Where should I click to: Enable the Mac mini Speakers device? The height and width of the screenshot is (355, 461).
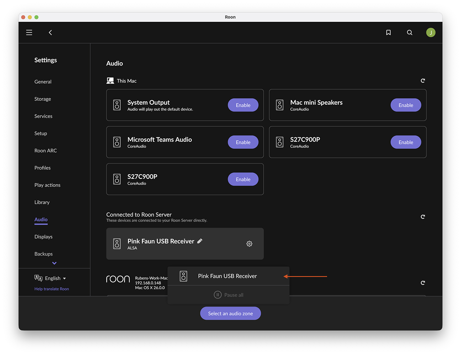[406, 105]
